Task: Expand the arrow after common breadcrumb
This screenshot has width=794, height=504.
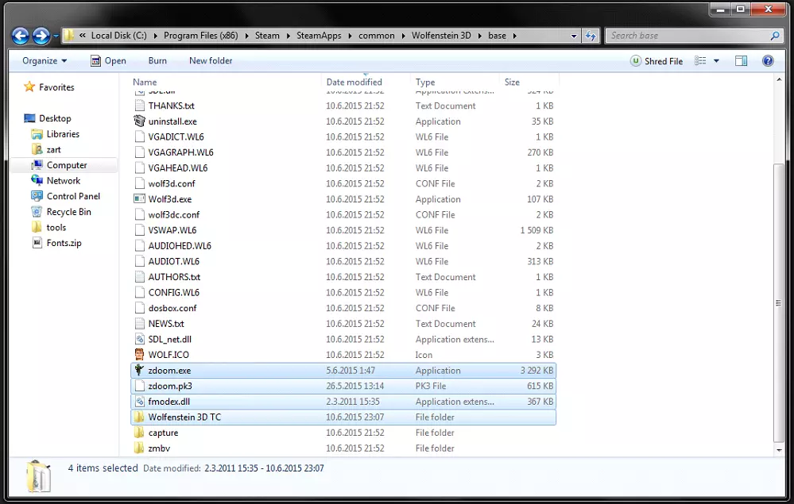Action: click(403, 36)
